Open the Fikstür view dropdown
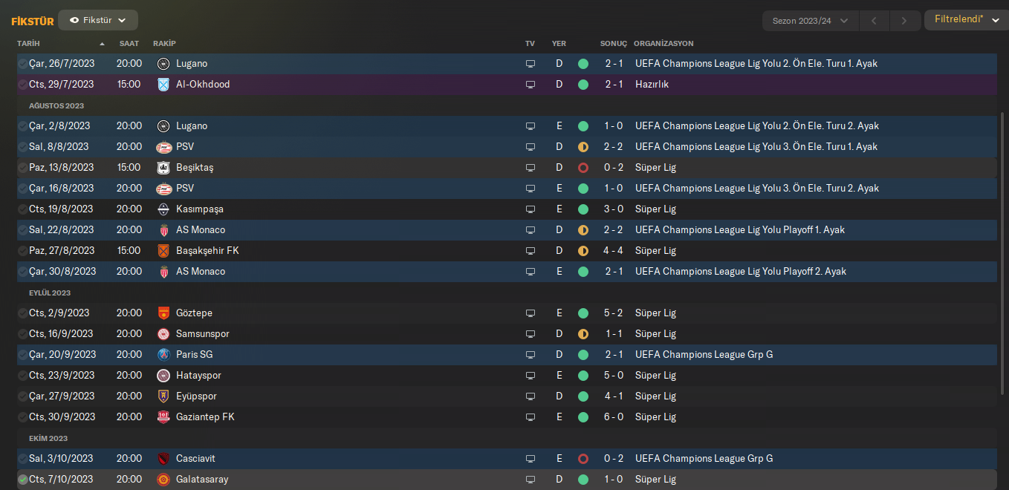 click(98, 20)
